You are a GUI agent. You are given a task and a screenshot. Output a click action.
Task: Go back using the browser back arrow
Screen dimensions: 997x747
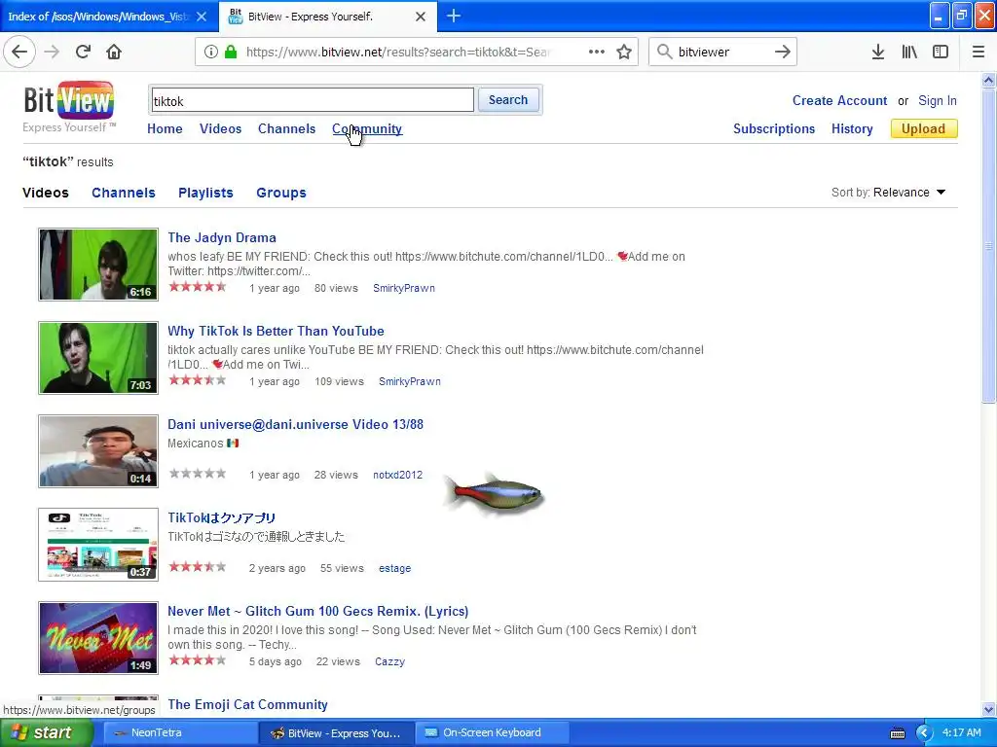click(19, 52)
